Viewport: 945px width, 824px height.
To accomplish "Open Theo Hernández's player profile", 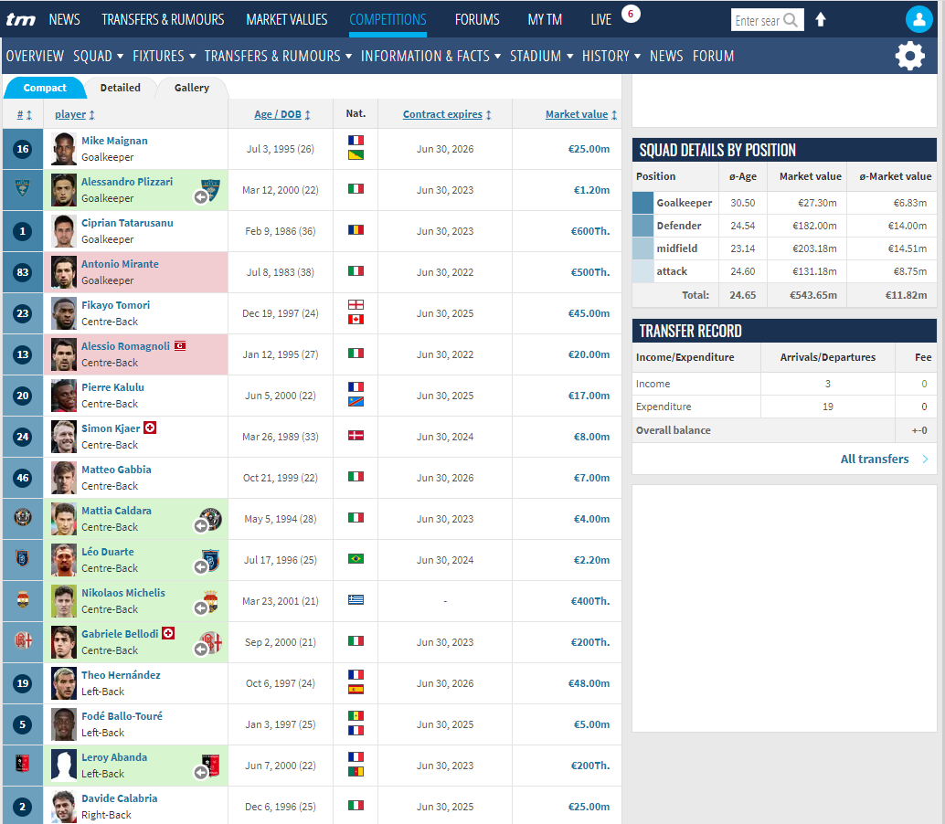I will pos(122,674).
